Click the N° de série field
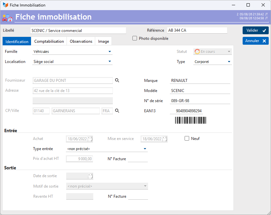This screenshot has width=271, height=215. pos(200,101)
